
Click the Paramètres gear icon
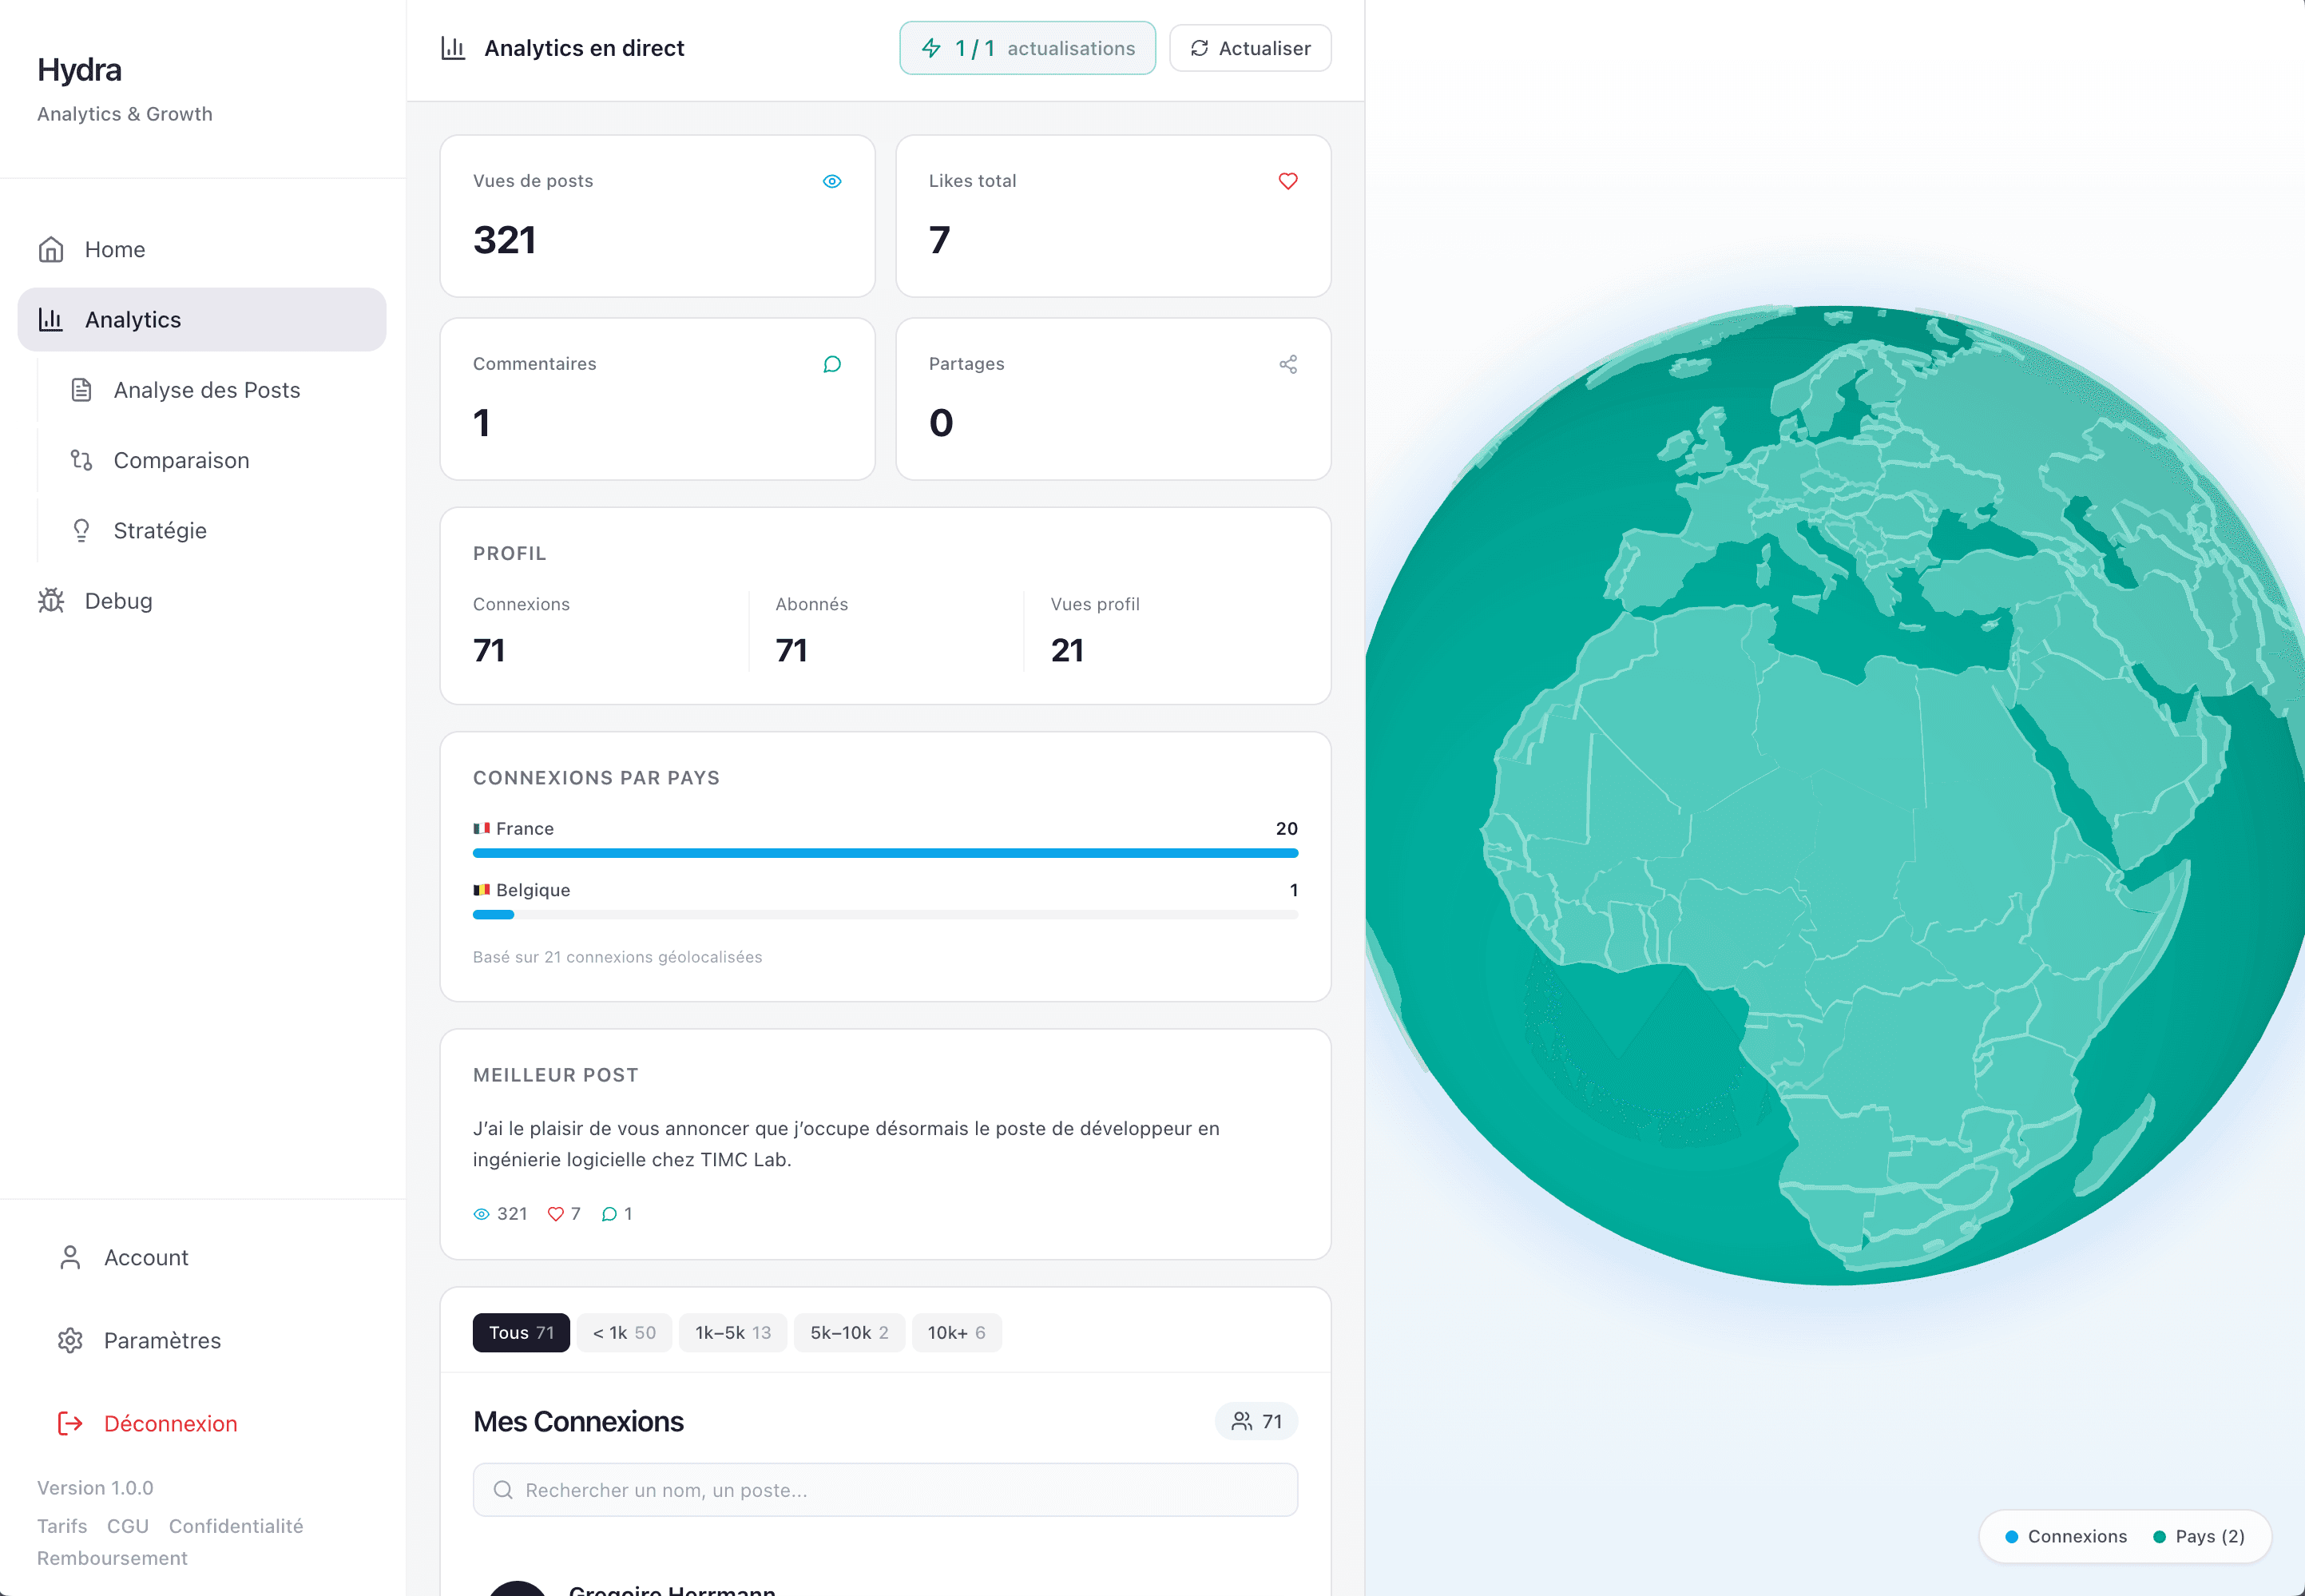click(70, 1340)
